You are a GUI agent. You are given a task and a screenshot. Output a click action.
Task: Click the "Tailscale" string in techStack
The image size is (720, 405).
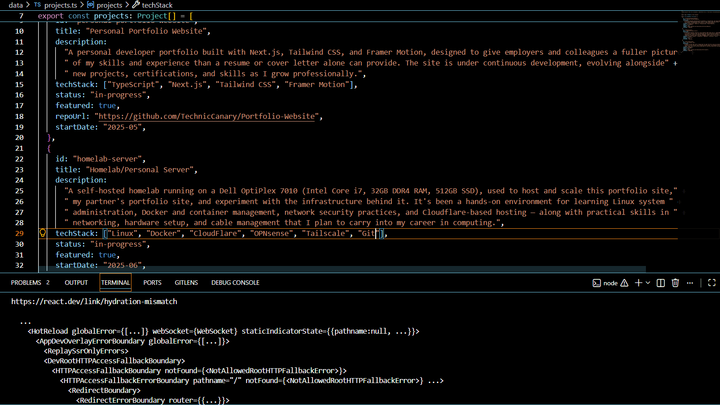pos(325,233)
